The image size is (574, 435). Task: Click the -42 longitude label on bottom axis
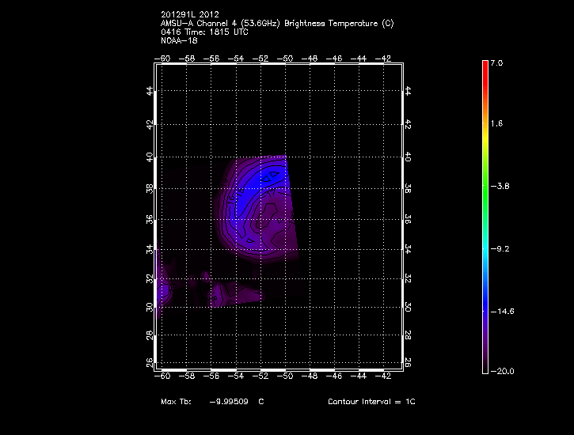tap(384, 376)
